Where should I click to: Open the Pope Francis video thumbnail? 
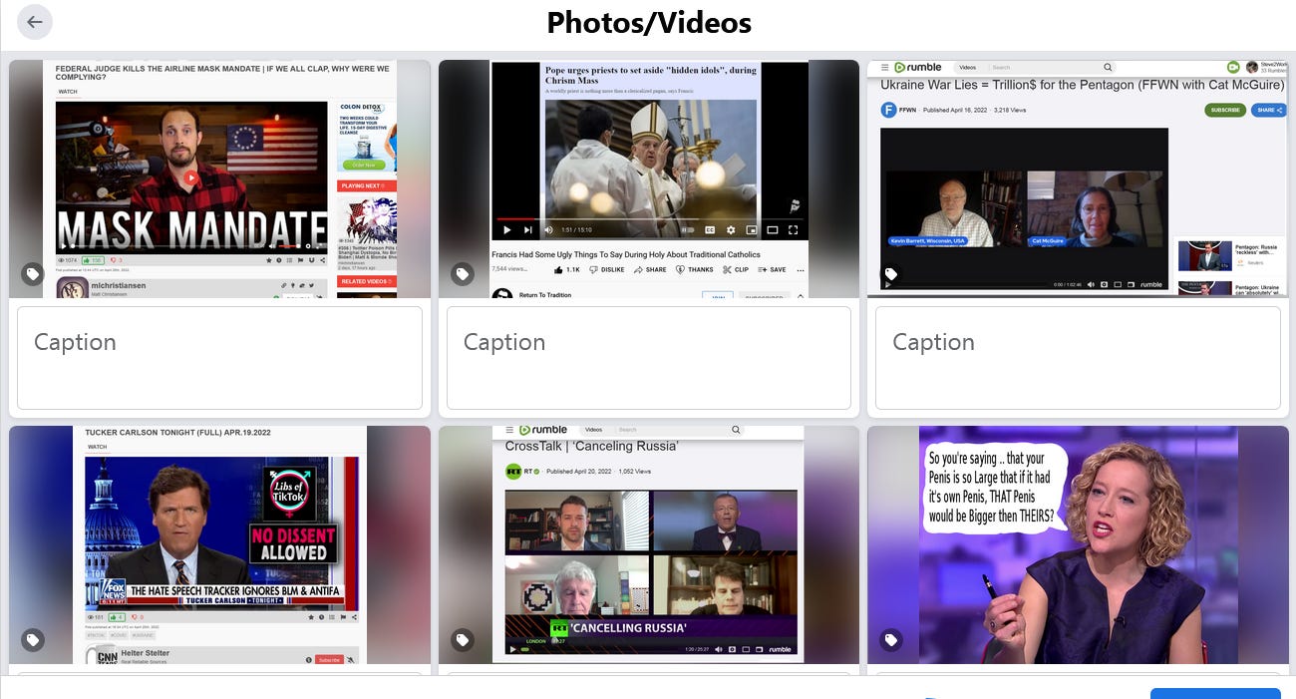tap(648, 179)
